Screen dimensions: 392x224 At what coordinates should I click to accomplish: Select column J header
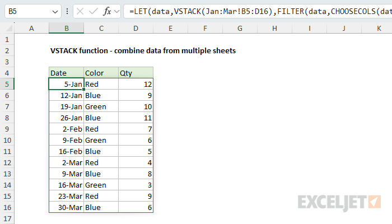pyautogui.click(x=344, y=28)
